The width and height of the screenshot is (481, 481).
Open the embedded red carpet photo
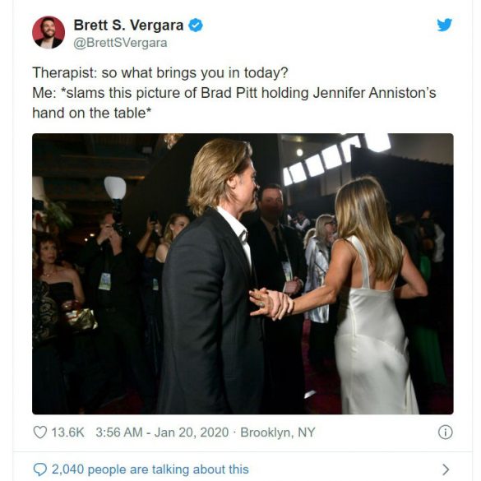pos(243,274)
